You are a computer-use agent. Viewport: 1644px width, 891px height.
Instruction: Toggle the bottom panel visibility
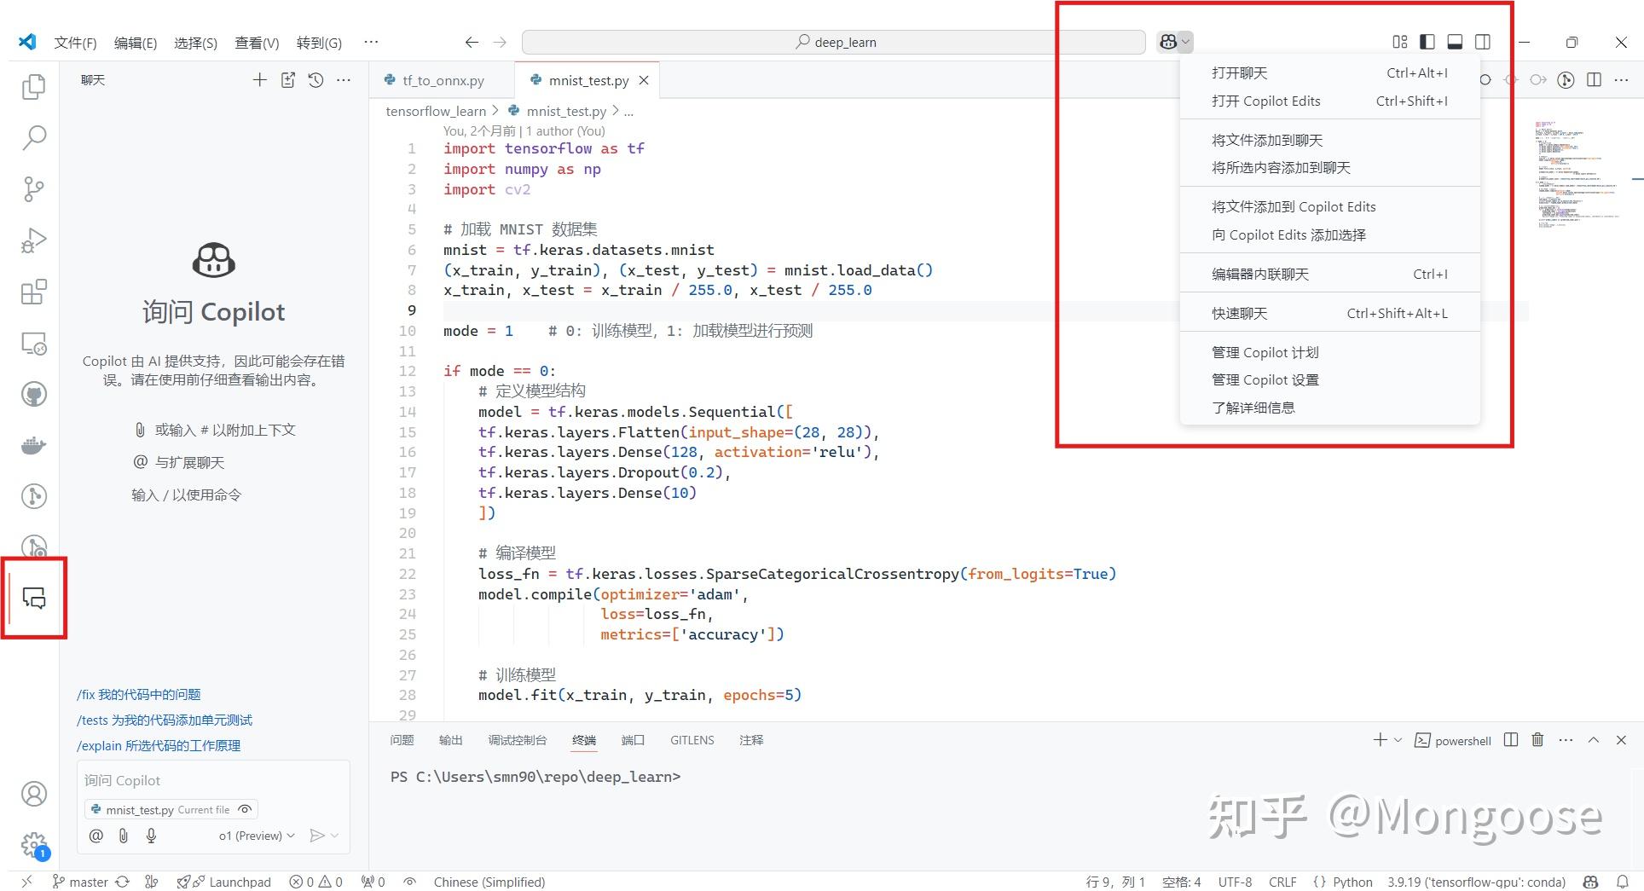pos(1456,42)
